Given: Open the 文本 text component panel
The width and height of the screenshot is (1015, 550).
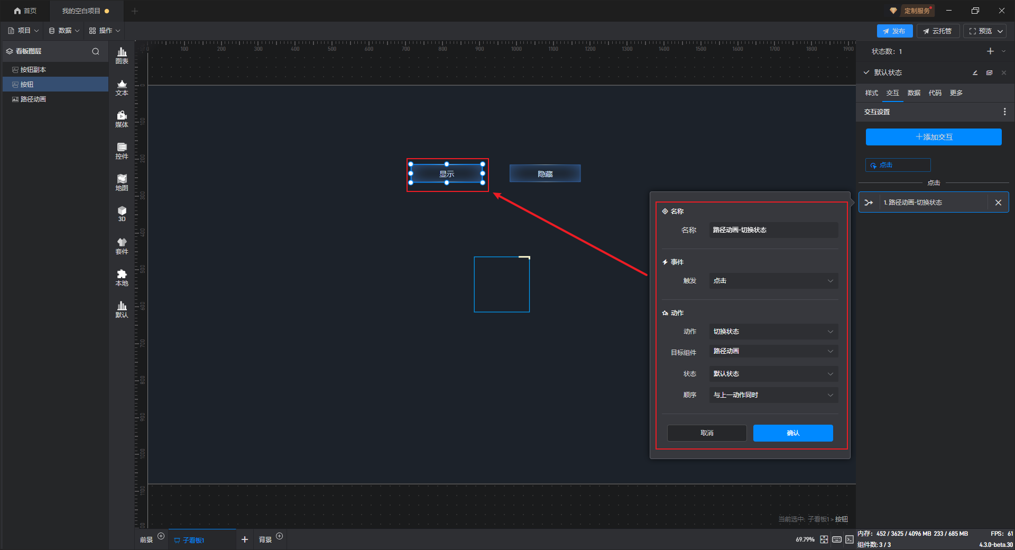Looking at the screenshot, I should pyautogui.click(x=122, y=87).
